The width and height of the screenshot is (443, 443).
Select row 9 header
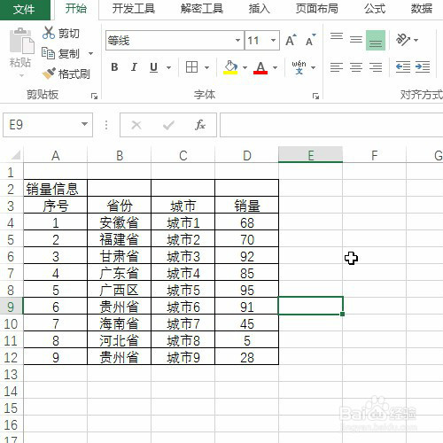[12, 307]
